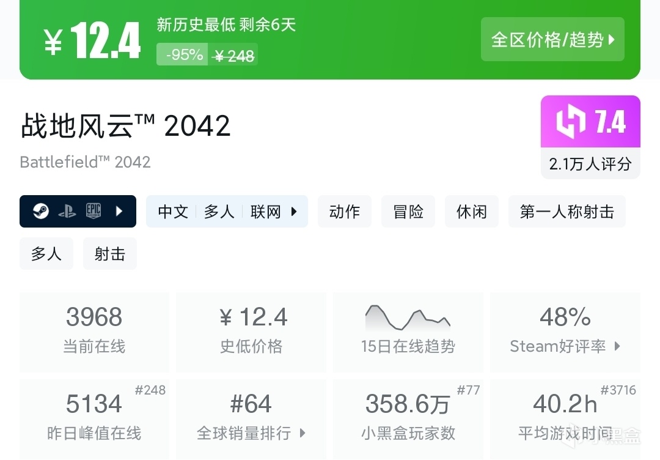Expand the 中文 多人 联网 features arrow

click(294, 212)
